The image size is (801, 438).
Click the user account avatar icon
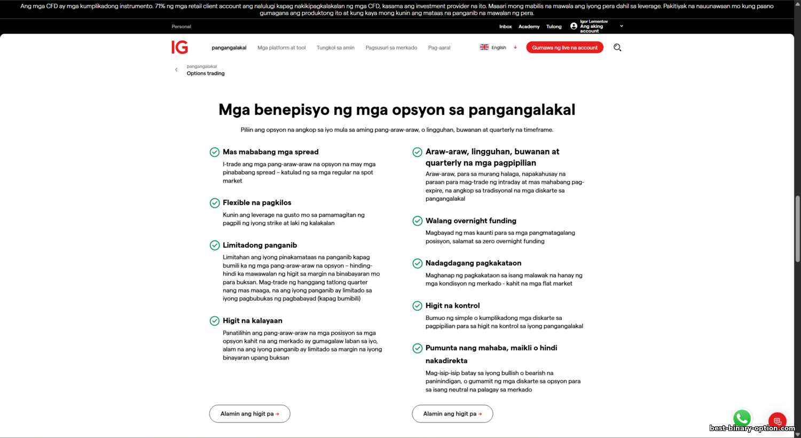pyautogui.click(x=574, y=26)
